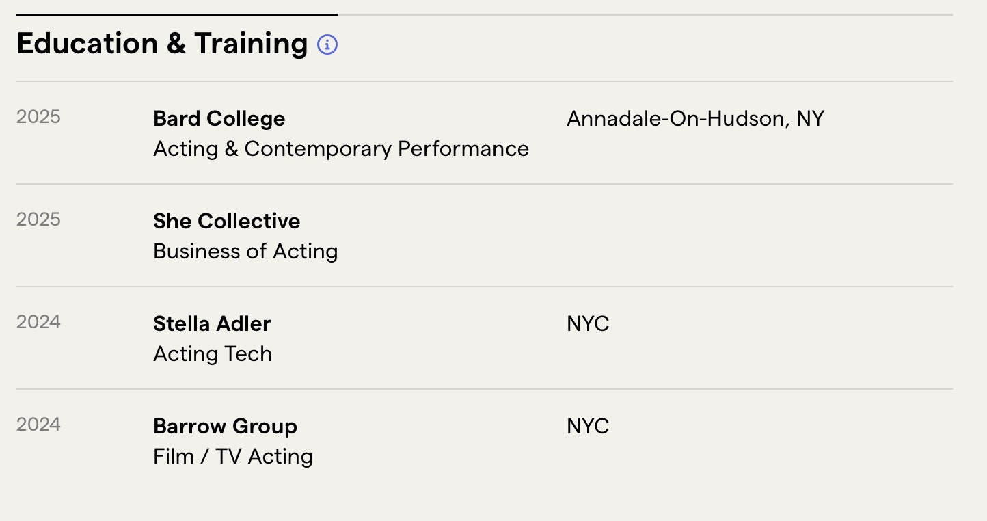Click the light gray progress bar portion
The image size is (987, 521).
[x=643, y=14]
